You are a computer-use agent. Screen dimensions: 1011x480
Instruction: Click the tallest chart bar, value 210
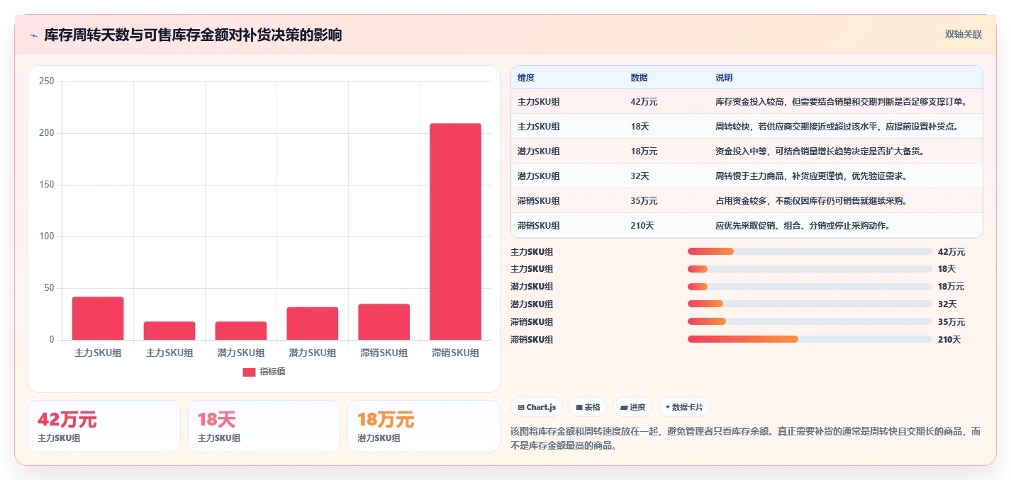[x=455, y=232]
